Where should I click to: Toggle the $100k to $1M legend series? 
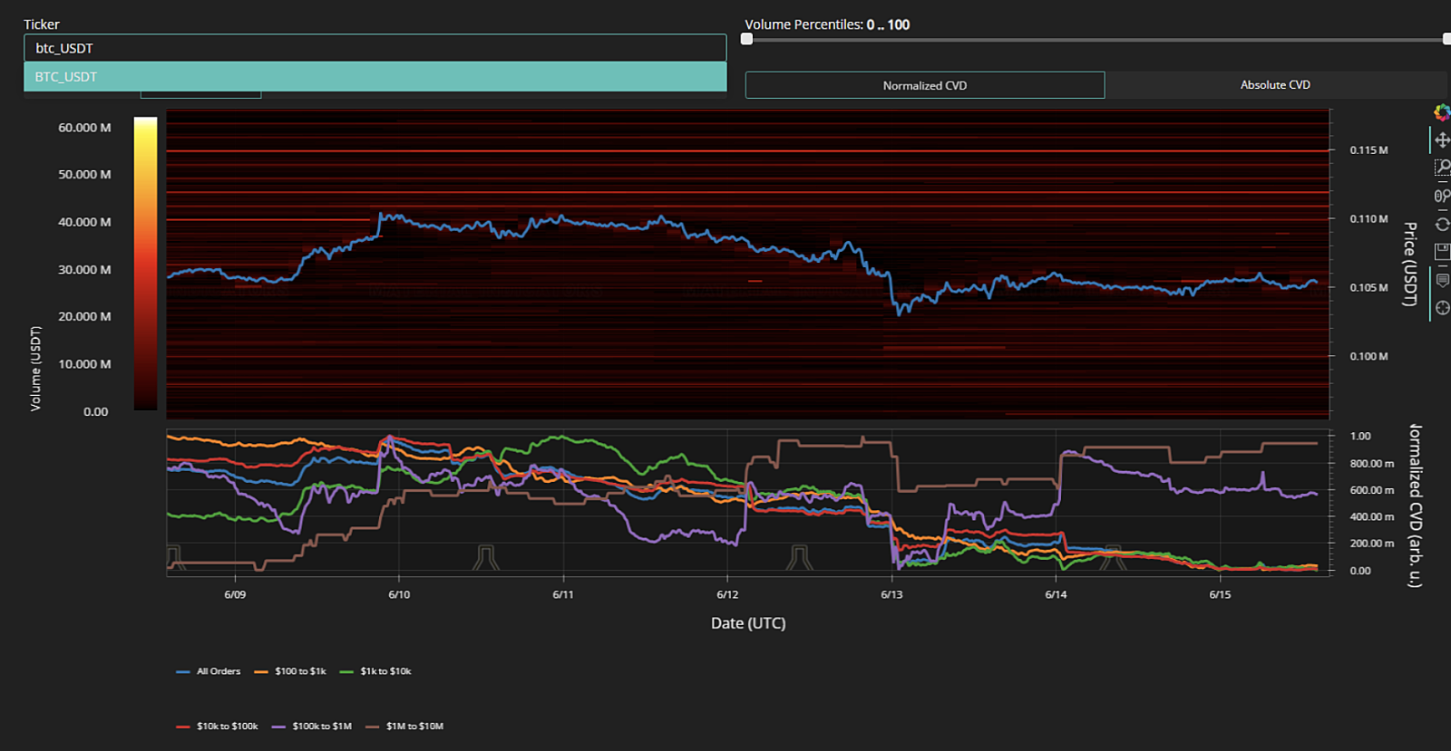(312, 727)
